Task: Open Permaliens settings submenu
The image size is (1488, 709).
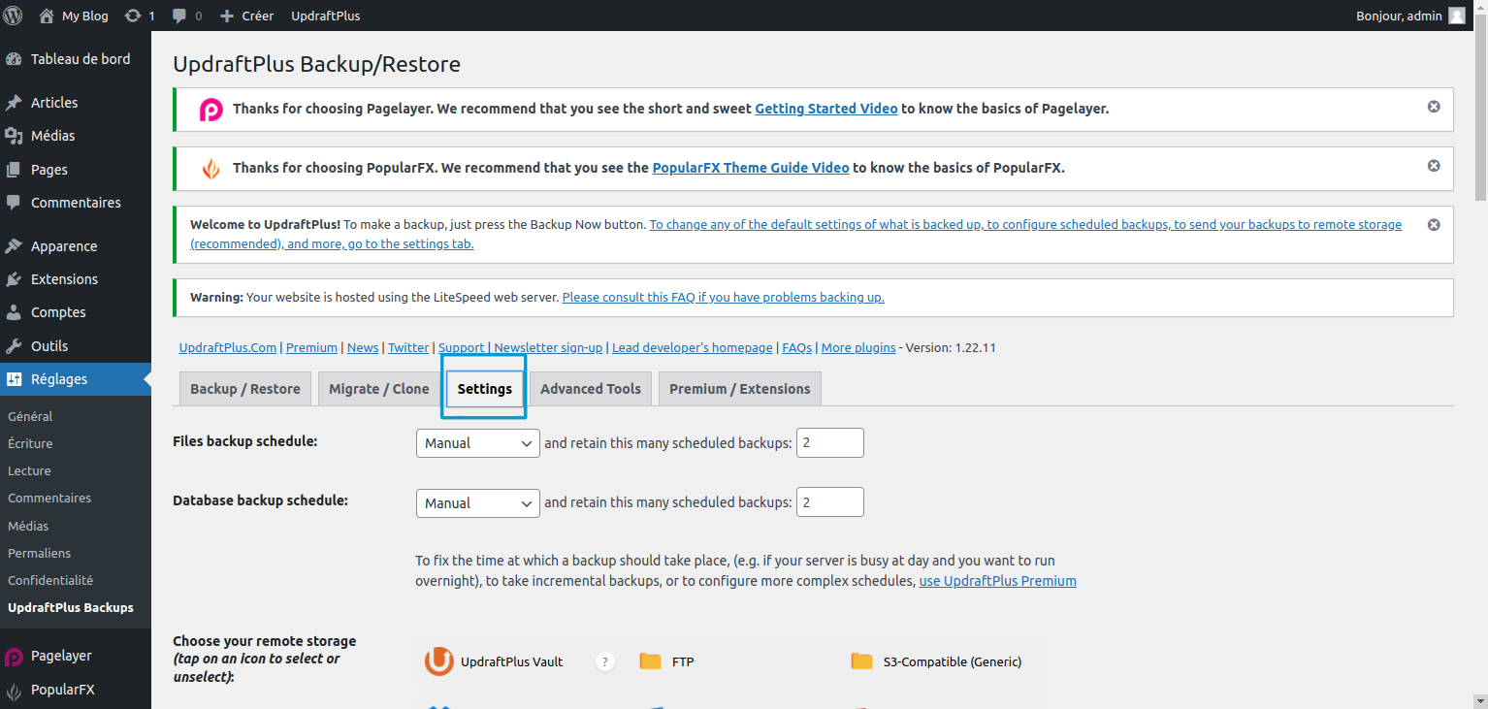Action: click(39, 553)
